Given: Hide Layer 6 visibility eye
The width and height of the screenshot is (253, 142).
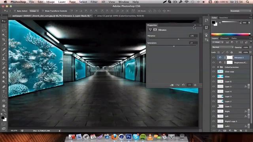Looking at the screenshot, I should tap(213, 82).
